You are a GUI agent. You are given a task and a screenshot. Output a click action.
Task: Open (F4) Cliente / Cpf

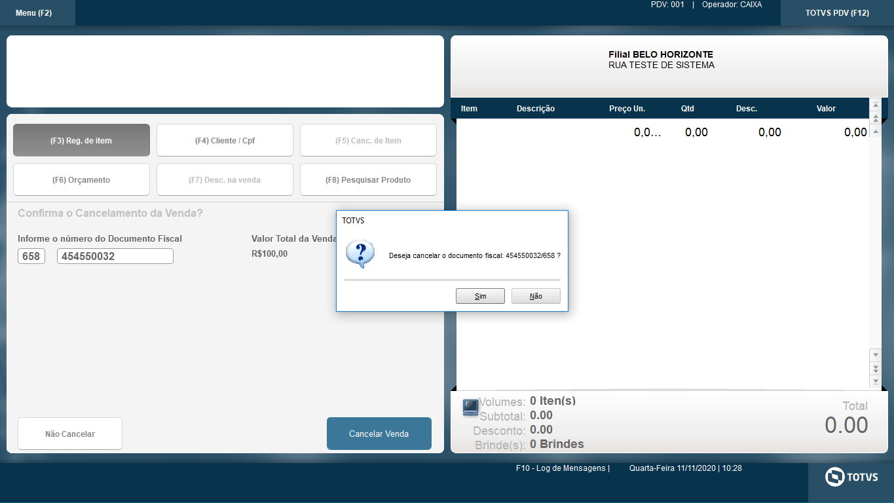pyautogui.click(x=225, y=140)
